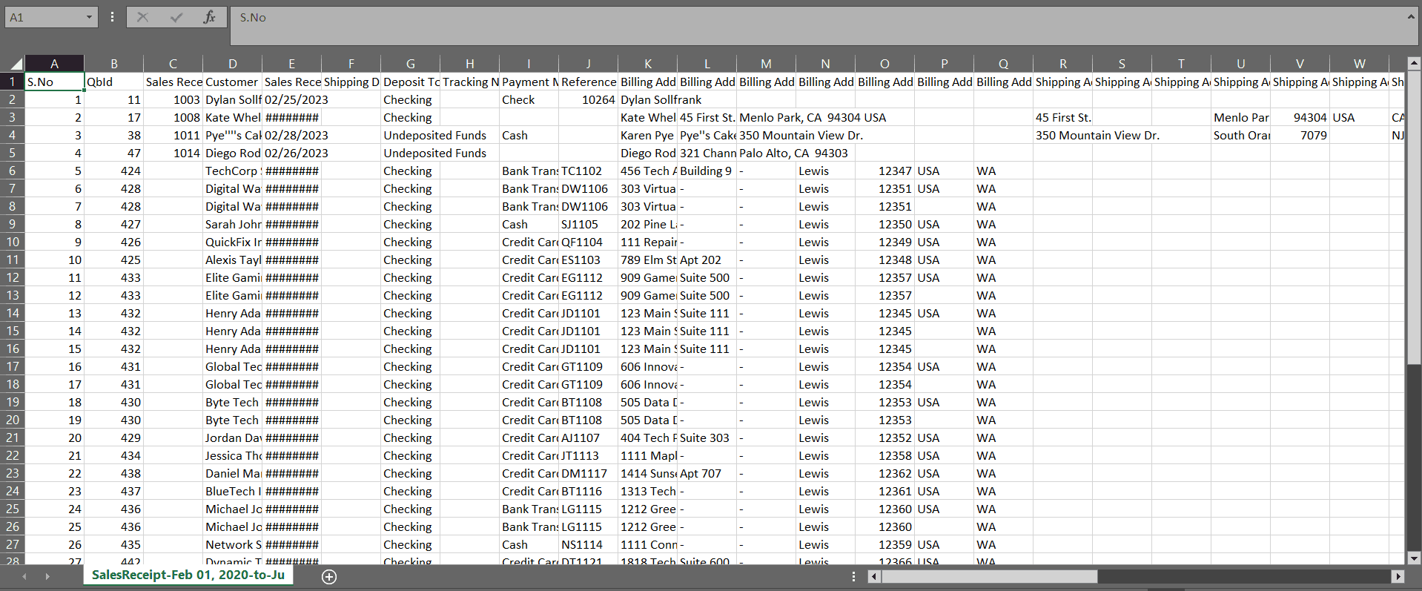Select row 12 header
This screenshot has height=591, width=1422.
pyautogui.click(x=13, y=277)
